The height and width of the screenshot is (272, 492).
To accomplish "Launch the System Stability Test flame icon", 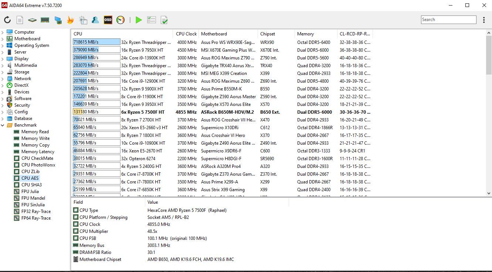I will 70,20.
